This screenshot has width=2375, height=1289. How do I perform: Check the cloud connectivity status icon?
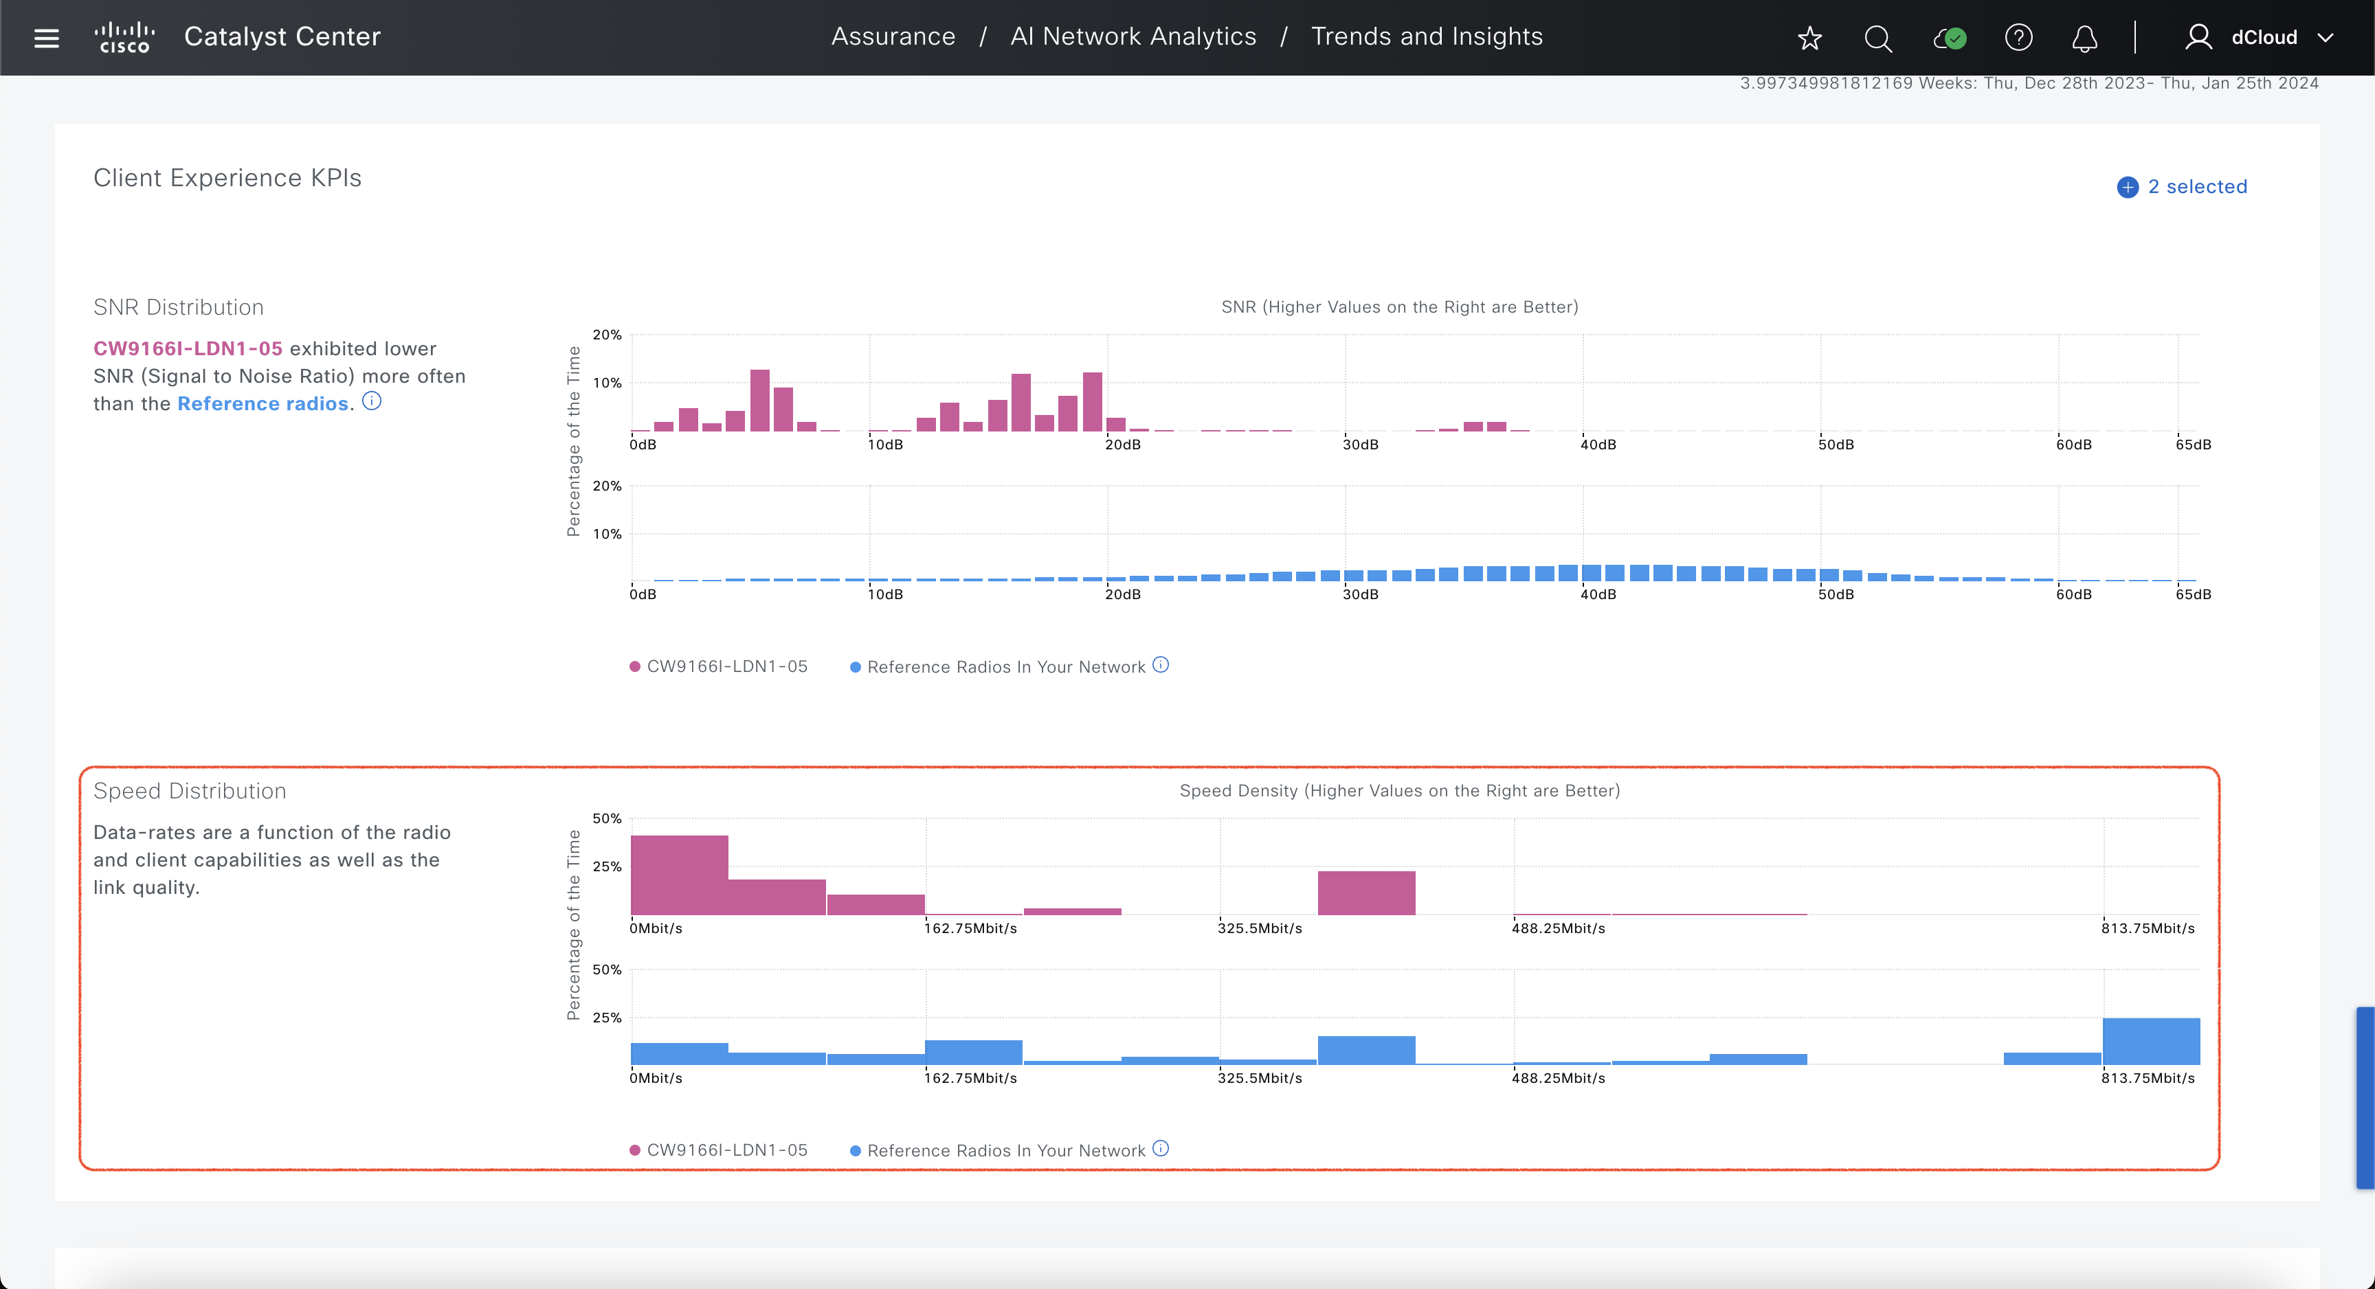[1949, 38]
